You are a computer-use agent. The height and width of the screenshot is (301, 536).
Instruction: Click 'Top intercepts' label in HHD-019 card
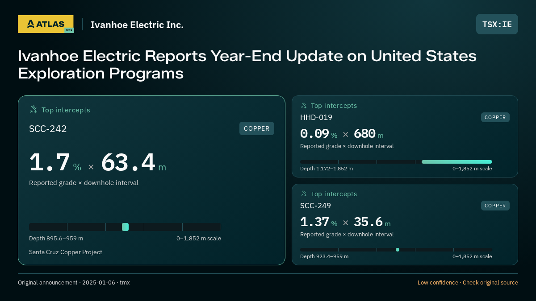point(334,106)
